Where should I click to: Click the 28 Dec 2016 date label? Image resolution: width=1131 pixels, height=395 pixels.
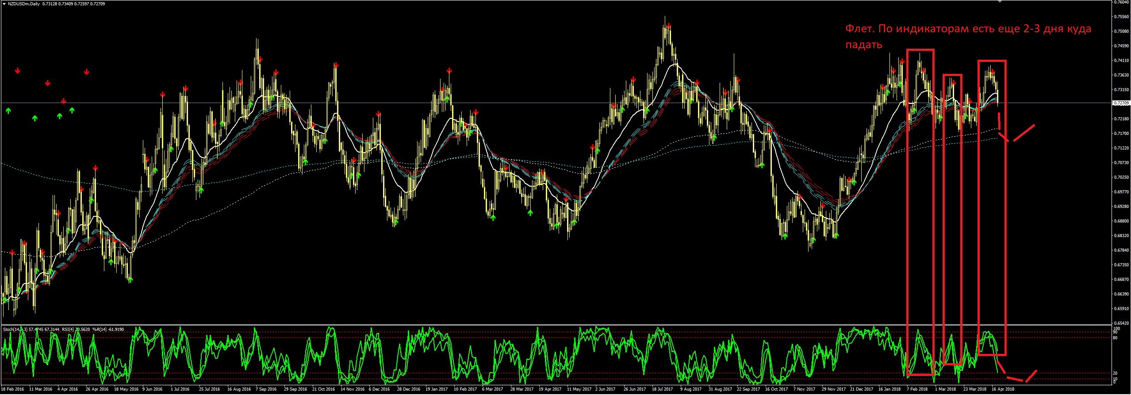409,390
